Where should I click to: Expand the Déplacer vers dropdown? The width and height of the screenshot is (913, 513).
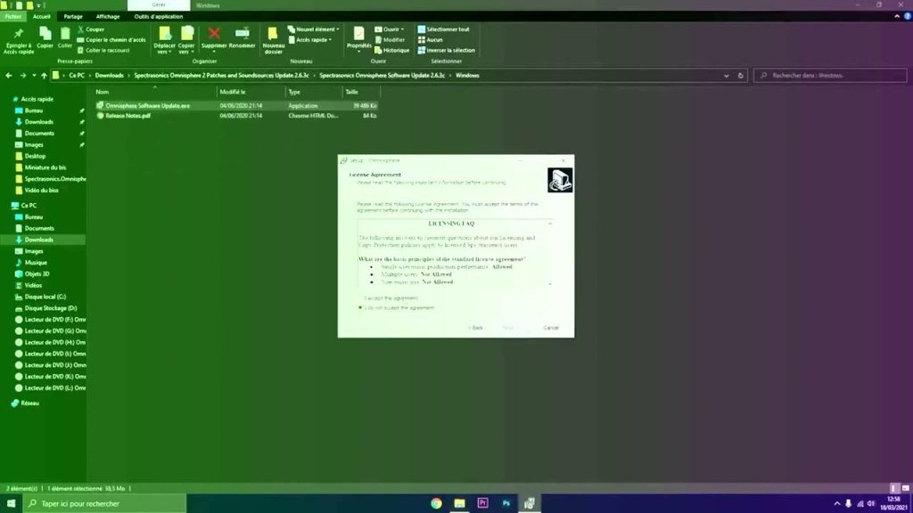pos(164,52)
